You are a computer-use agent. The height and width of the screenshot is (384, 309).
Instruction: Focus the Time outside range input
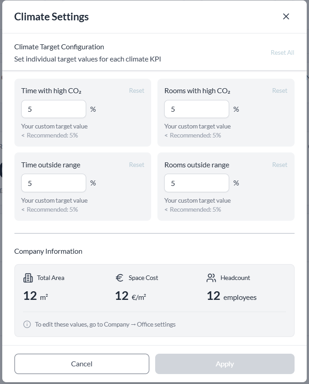(54, 183)
